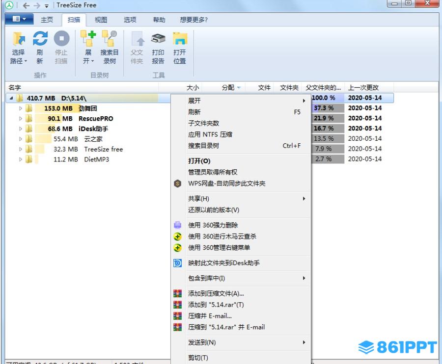Expand the 云之家 folder node
Viewport: 442px width, 364px height.
click(20, 139)
